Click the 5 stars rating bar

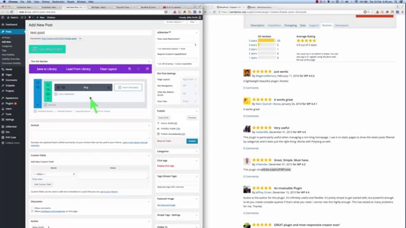coord(267,41)
